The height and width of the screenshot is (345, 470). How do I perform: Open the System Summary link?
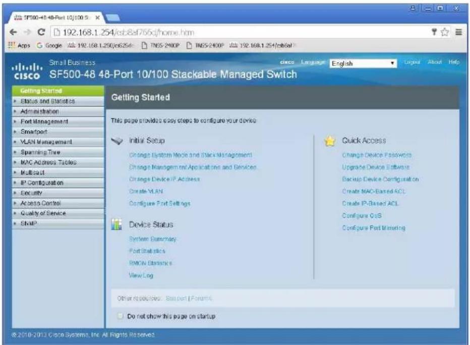[153, 239]
